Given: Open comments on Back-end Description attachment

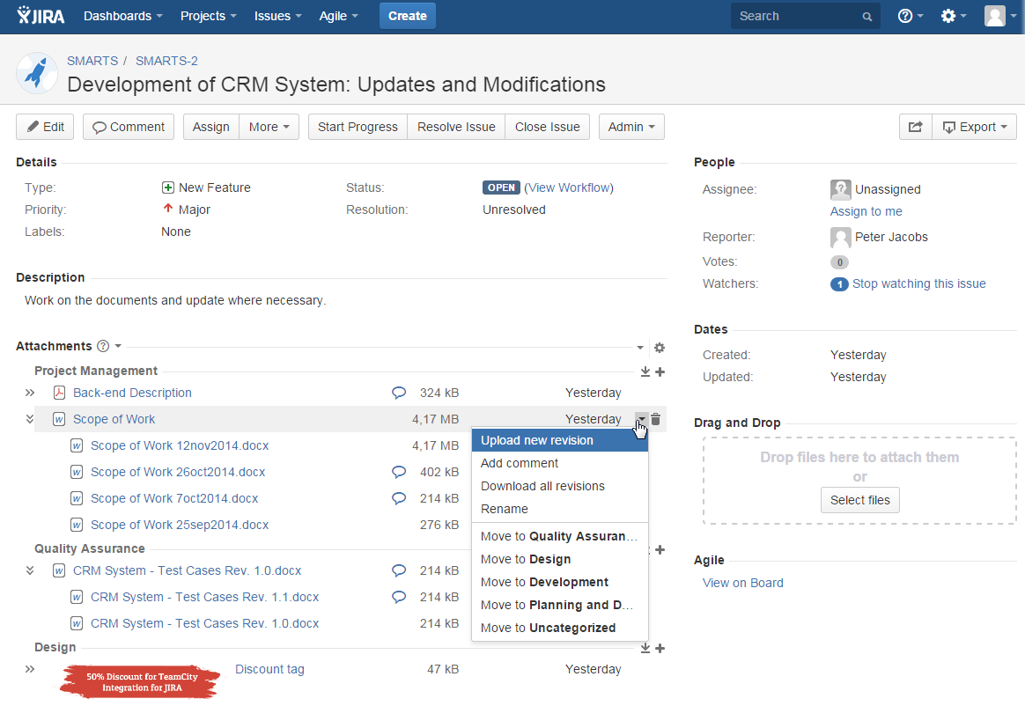Looking at the screenshot, I should click(399, 393).
